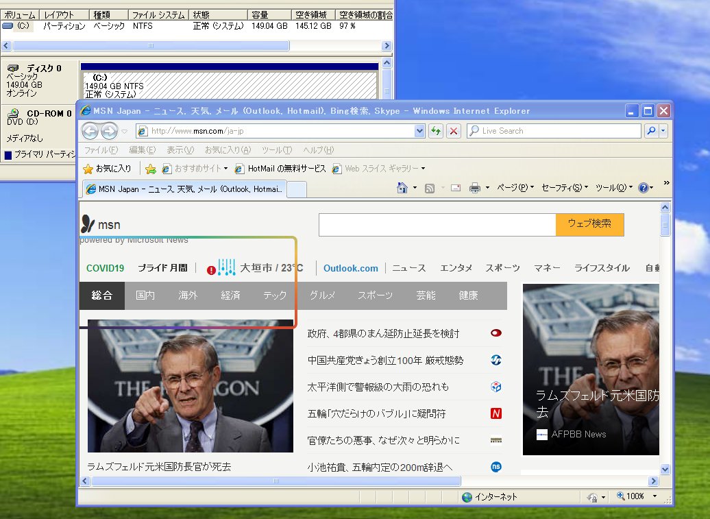Screen dimensions: 710x519
Task: Open the COVID19 link
Action: [105, 268]
